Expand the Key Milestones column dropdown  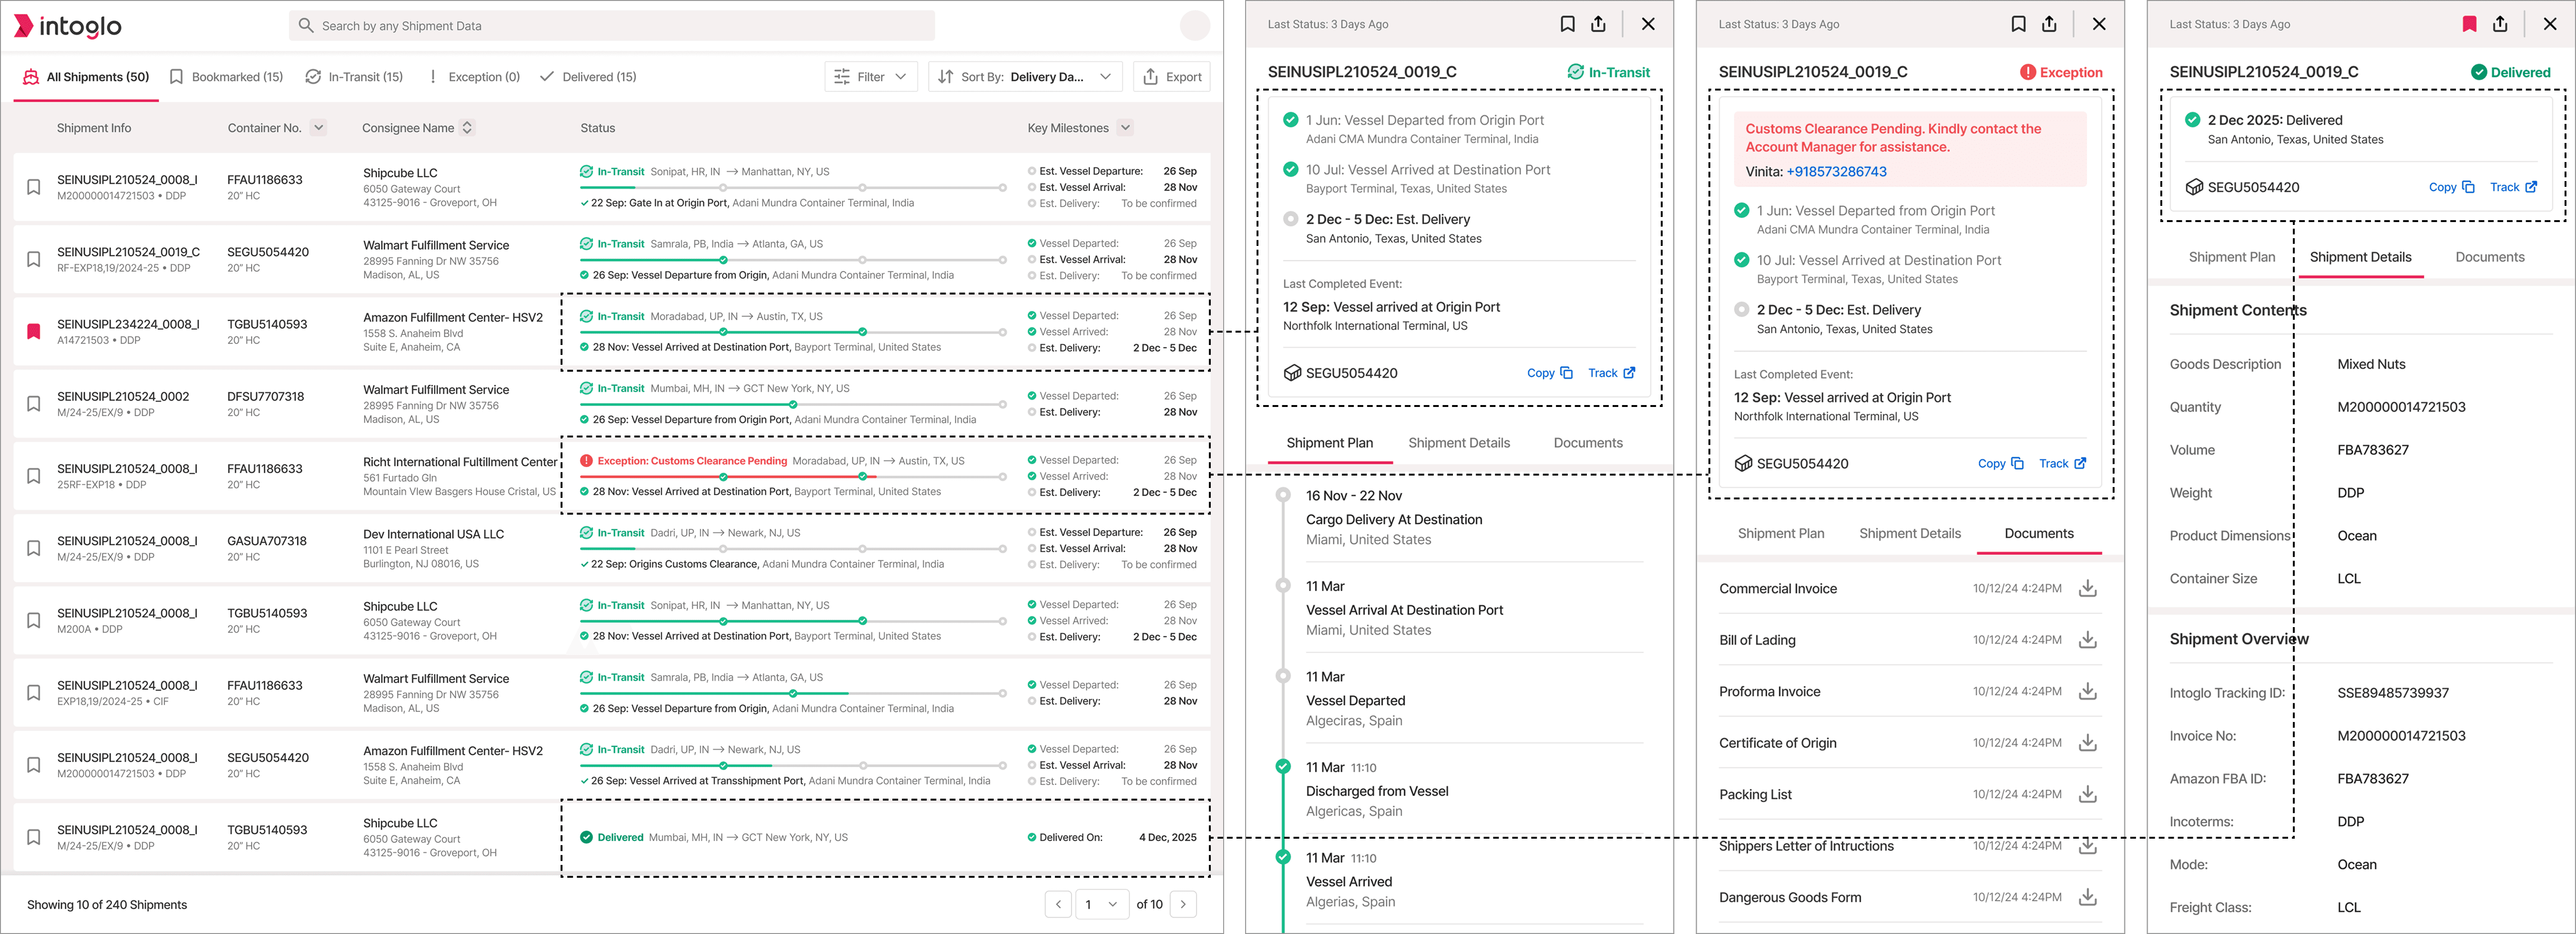click(1125, 127)
